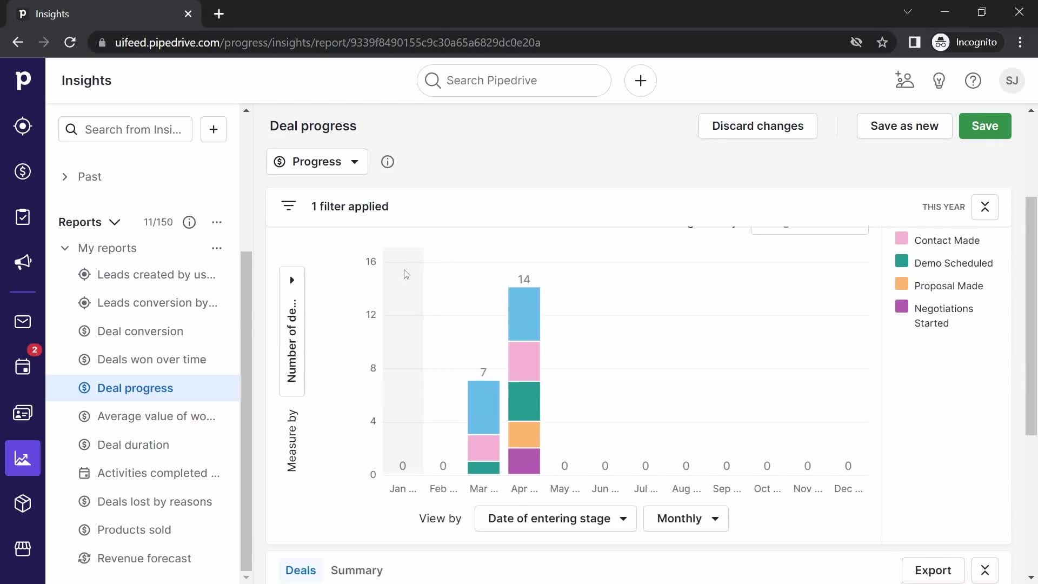Screen dimensions: 1038x584
Task: Click Save as new button
Action: 904,125
